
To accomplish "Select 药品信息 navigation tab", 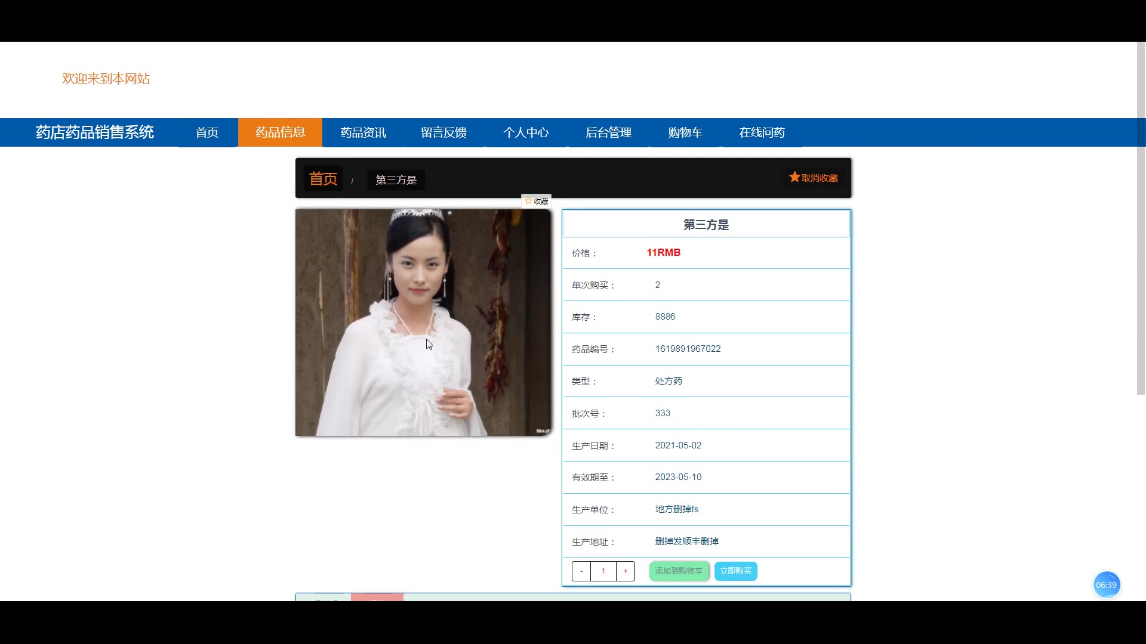I will tap(280, 132).
